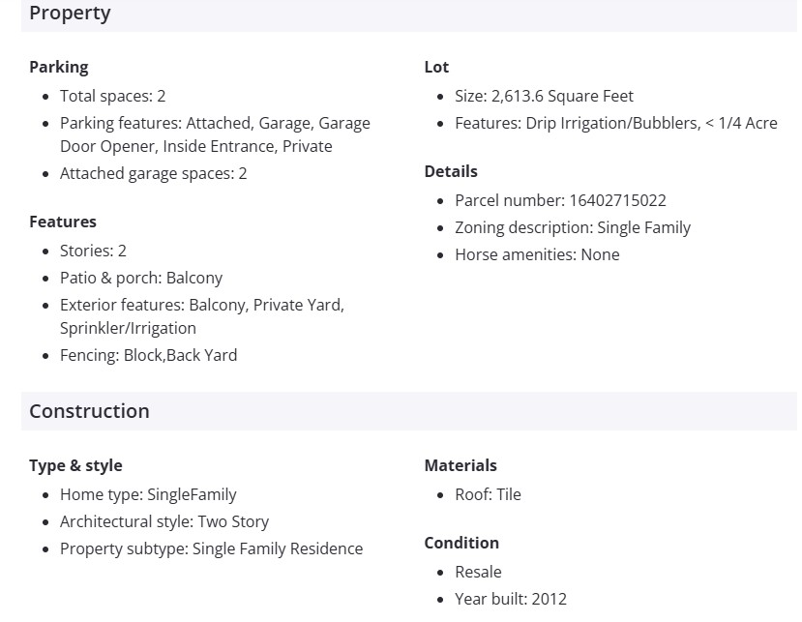Select the Total spaces: 2 line
Image resolution: width=802 pixels, height=622 pixels.
pos(112,96)
